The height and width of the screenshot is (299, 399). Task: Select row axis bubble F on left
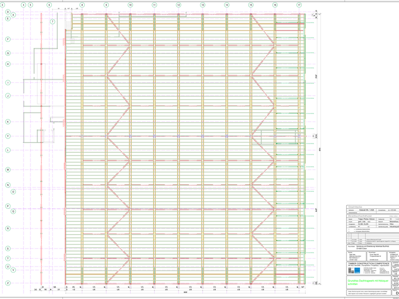(8, 39)
